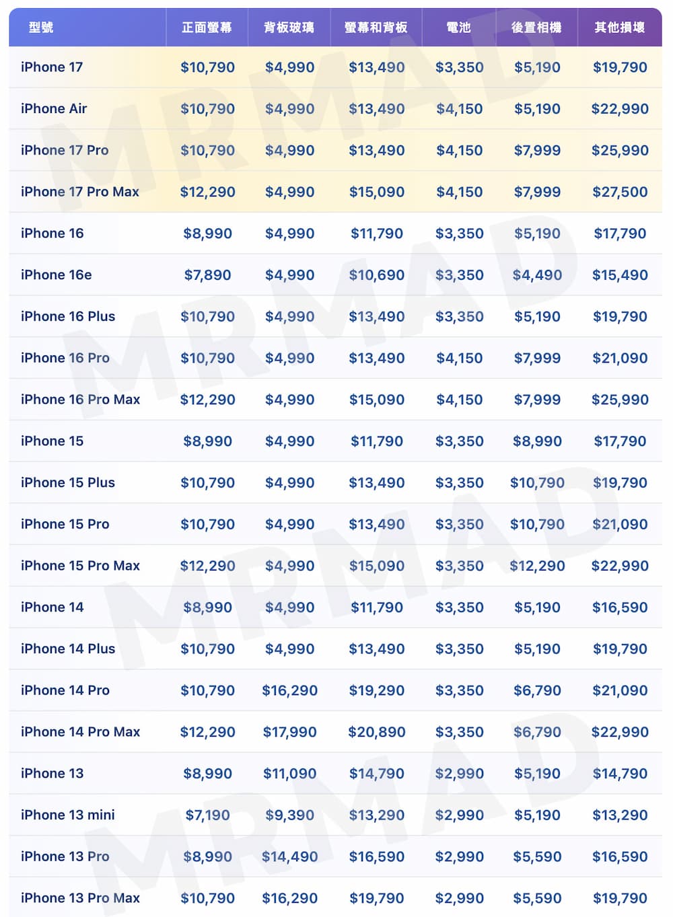Screen dimensions: 673x917
Task: Select the iPhone 17 Pro Max row label
Action: (x=80, y=192)
